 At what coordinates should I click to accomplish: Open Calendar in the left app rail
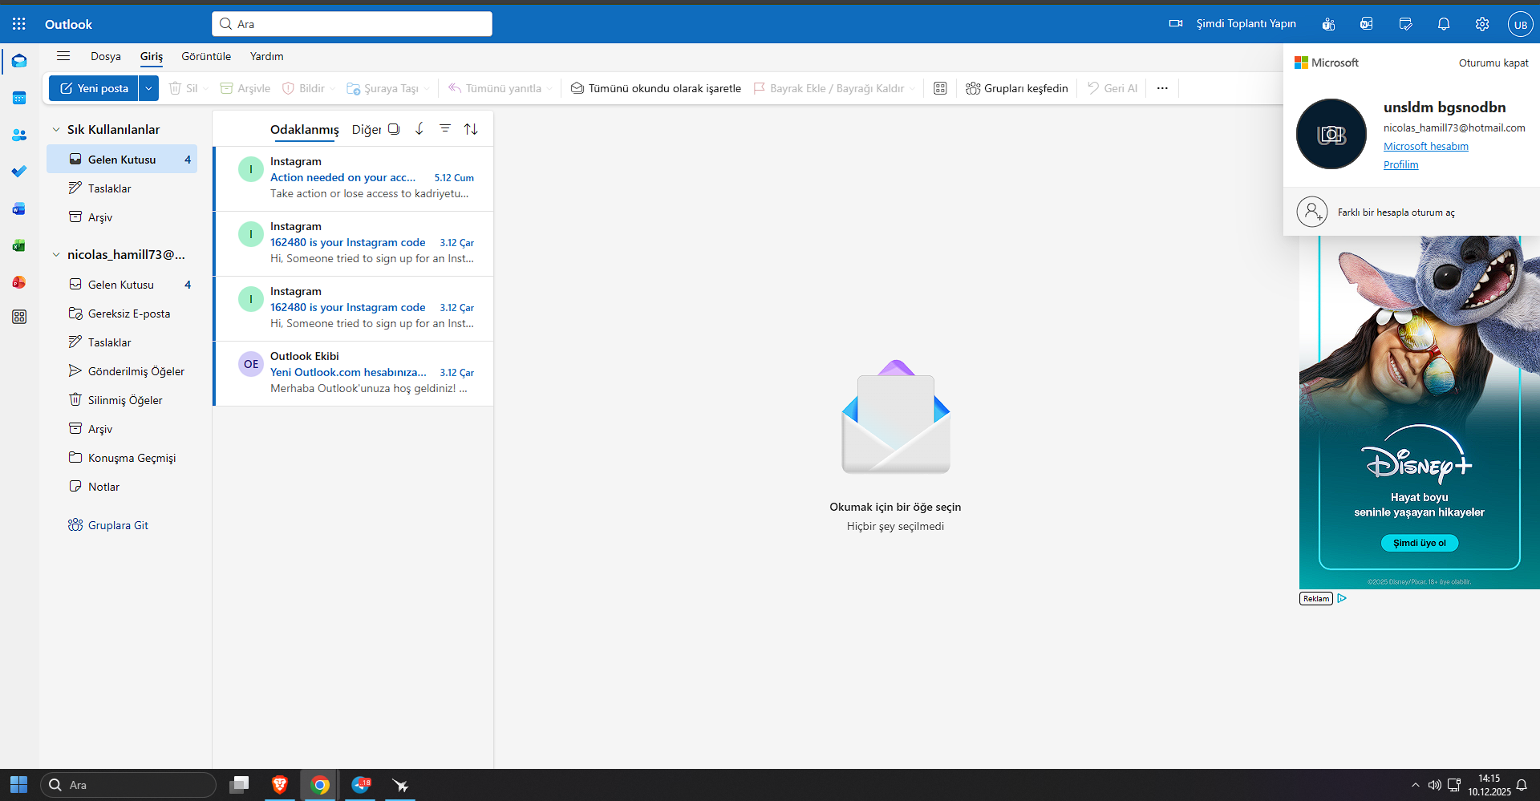click(x=19, y=98)
